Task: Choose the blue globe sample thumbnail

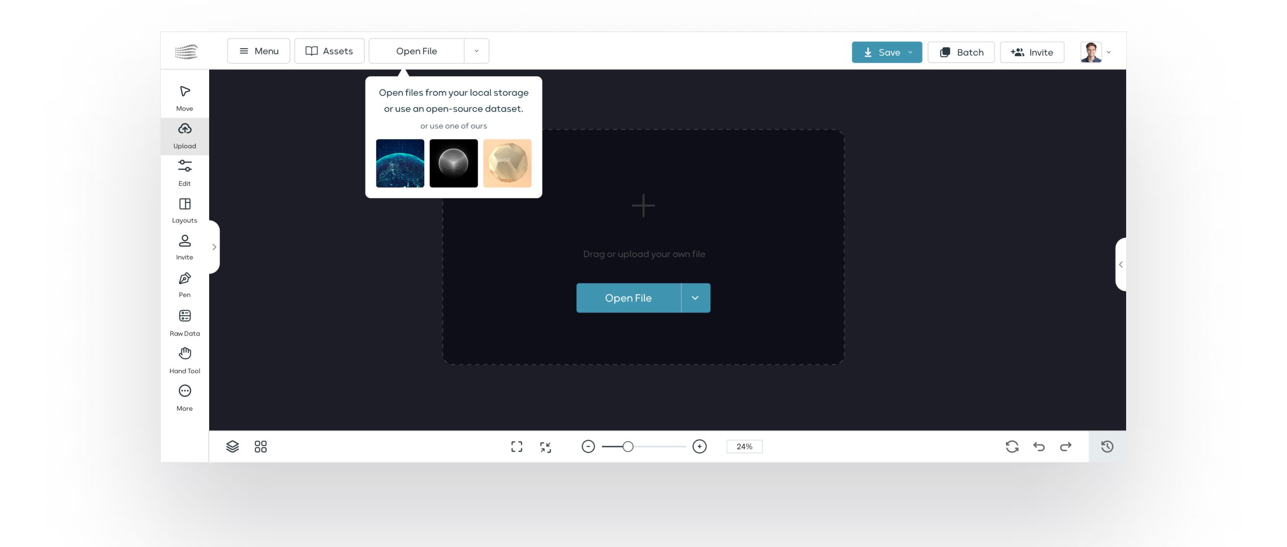Action: coord(400,163)
